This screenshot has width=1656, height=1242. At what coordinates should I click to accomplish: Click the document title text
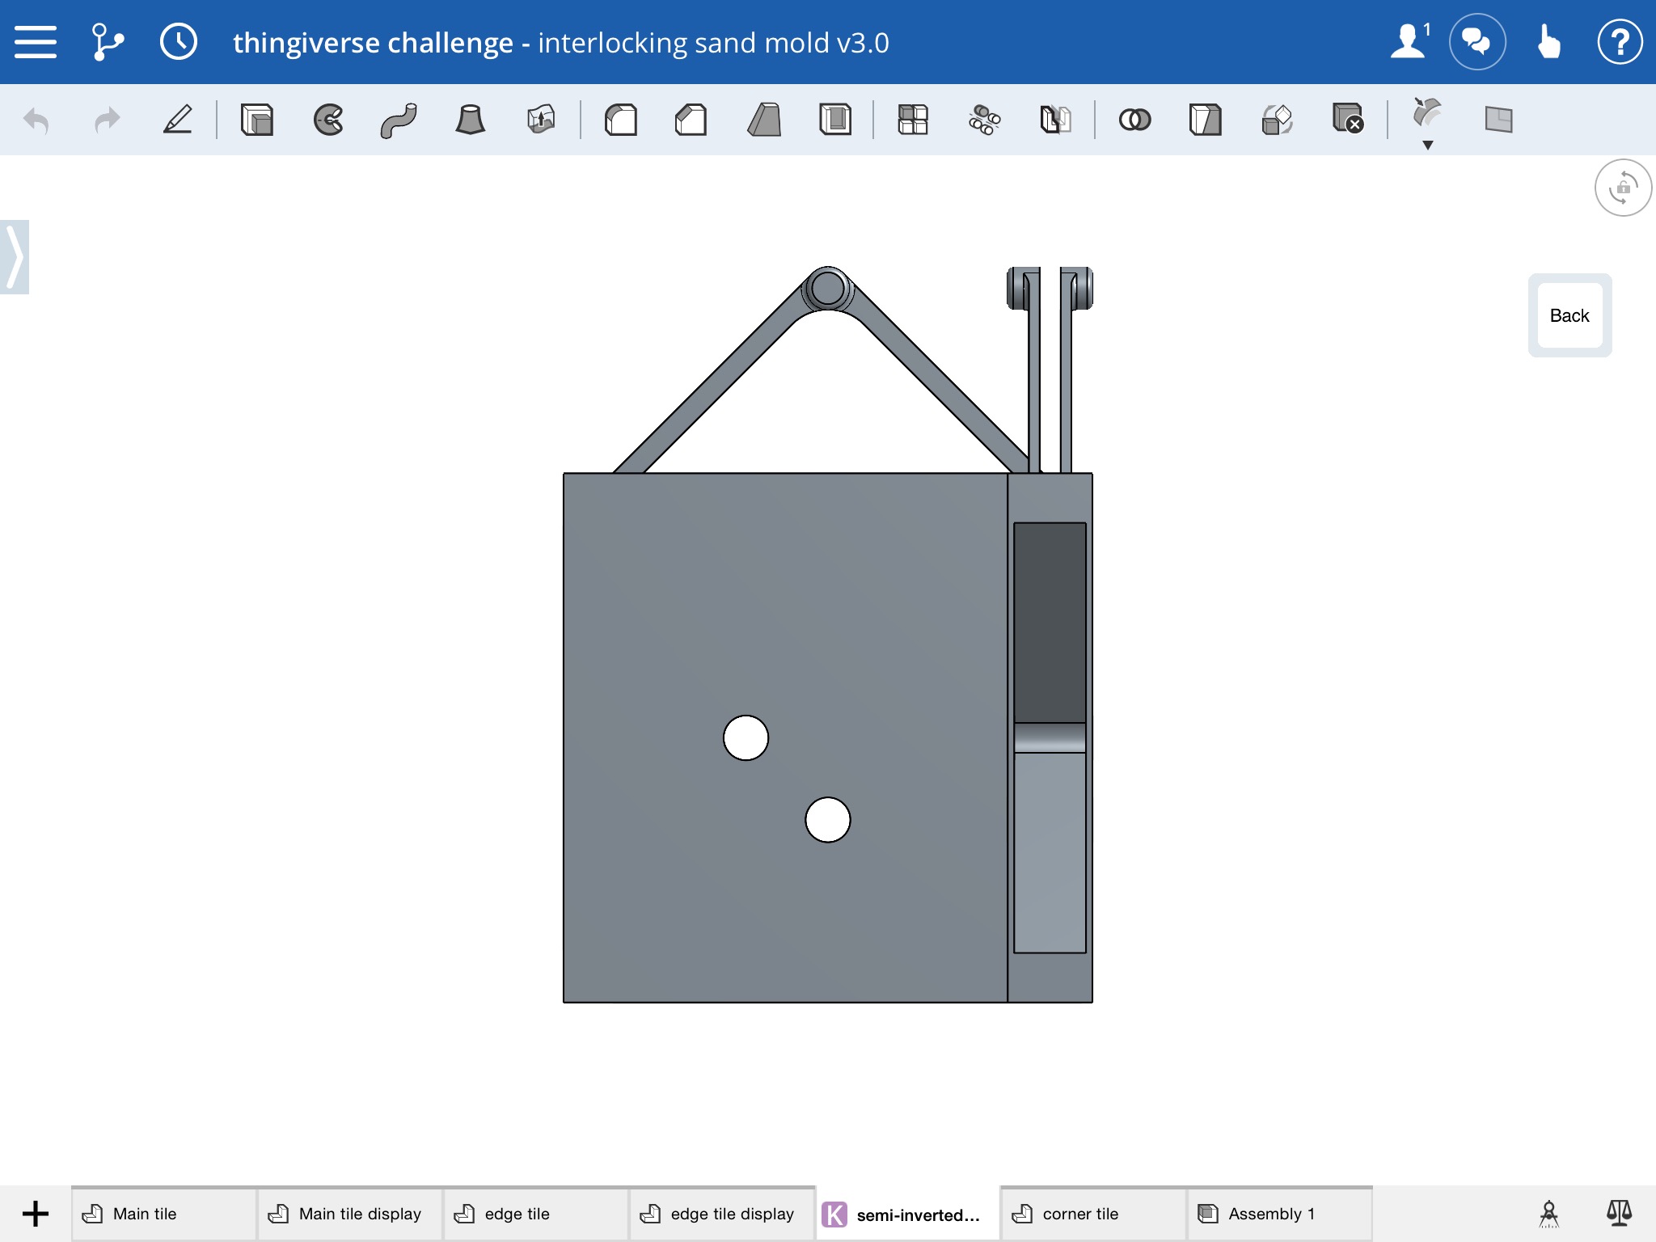pos(561,42)
